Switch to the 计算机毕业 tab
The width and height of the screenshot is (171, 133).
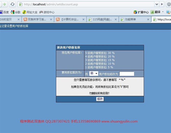pyautogui.click(x=69, y=19)
